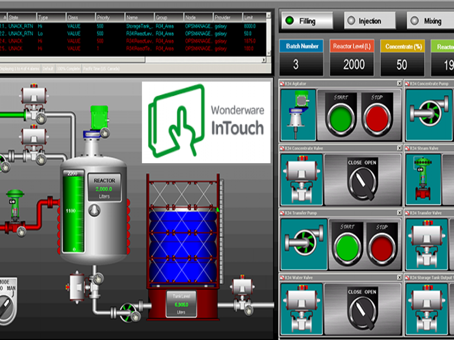Image resolution: width=454 pixels, height=340 pixels.
Task: Open the R34 Concentrate Valve faceplate image
Action: [301, 179]
